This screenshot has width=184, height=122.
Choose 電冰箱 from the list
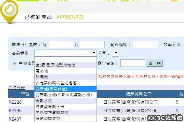tap(65, 71)
